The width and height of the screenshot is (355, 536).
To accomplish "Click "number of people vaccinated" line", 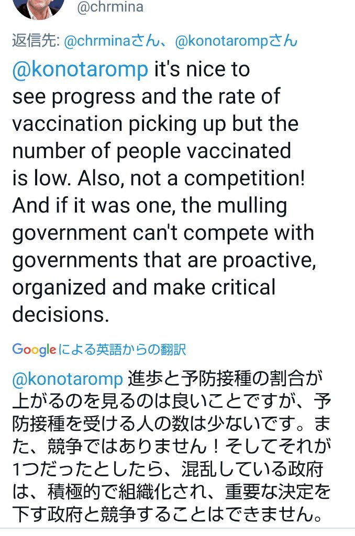I will pos(151,151).
